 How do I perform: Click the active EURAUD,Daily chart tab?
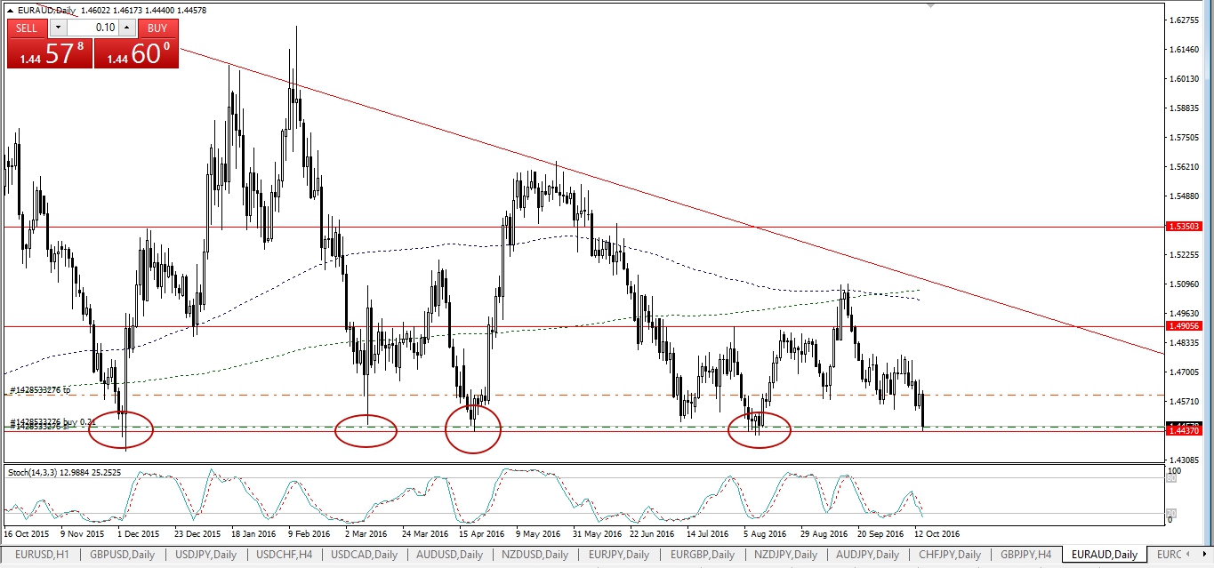[1105, 555]
